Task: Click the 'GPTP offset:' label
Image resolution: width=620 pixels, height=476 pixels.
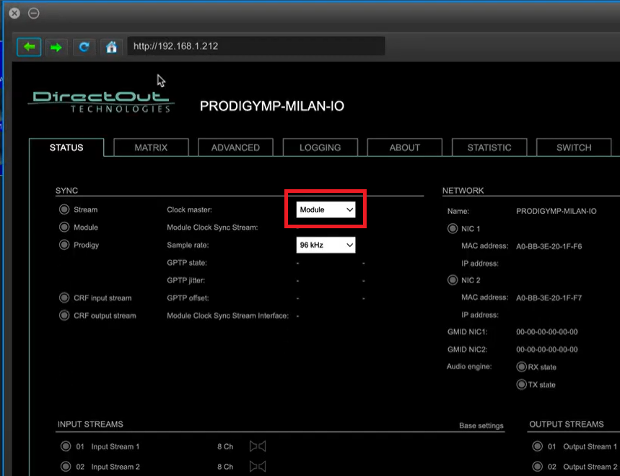Action: point(188,298)
